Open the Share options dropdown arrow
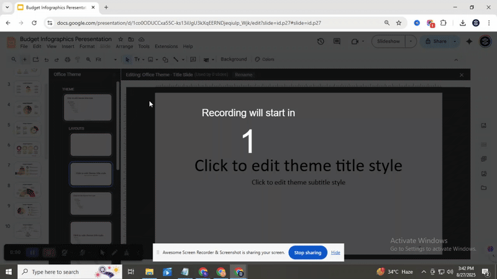The height and width of the screenshot is (279, 497). (x=454, y=42)
